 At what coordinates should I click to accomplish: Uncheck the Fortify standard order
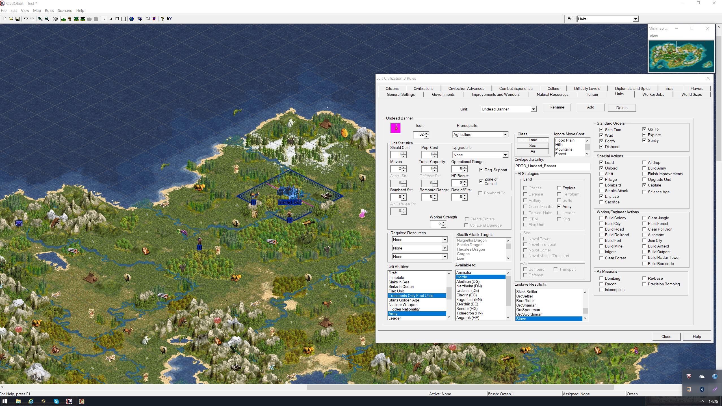pyautogui.click(x=601, y=141)
